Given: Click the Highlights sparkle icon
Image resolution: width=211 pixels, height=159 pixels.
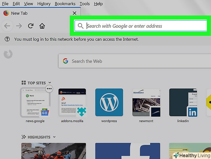Looking at the screenshot, I should coord(24,137).
